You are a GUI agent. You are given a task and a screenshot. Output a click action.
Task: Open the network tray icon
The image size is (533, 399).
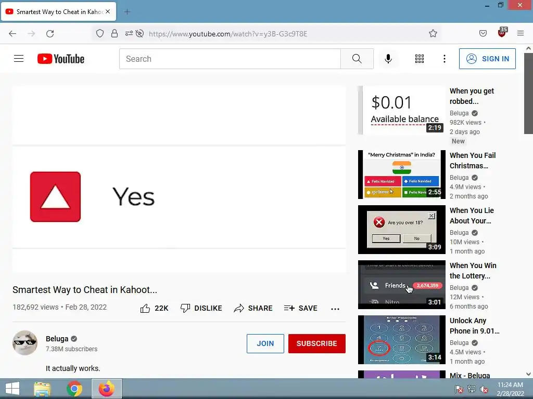click(x=472, y=389)
